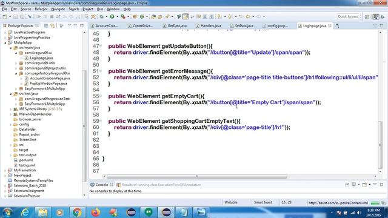
Task: Click the New file toolbar icon
Action: [5, 16]
